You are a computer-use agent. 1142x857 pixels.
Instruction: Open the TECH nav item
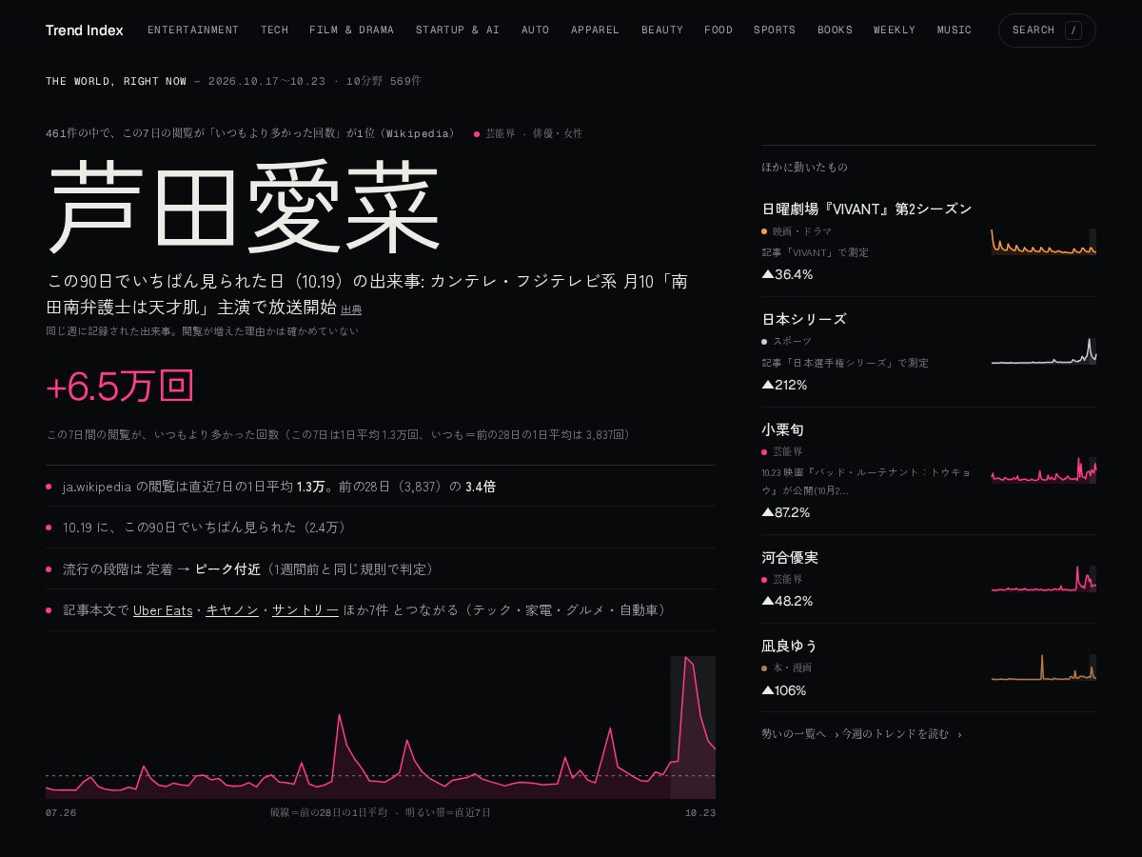(274, 30)
